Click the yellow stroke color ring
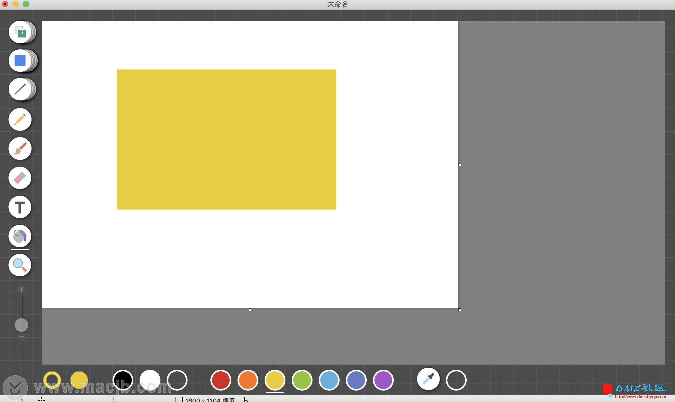This screenshot has height=402, width=675. [52, 380]
